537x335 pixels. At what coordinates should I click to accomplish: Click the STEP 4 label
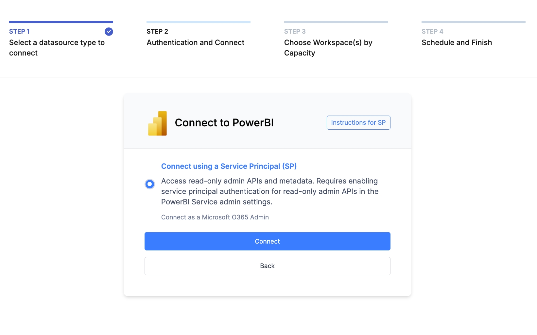[432, 32]
